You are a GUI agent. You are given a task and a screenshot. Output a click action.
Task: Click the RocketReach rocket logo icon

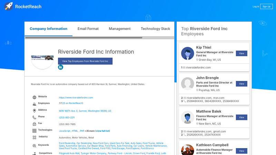[8, 6]
